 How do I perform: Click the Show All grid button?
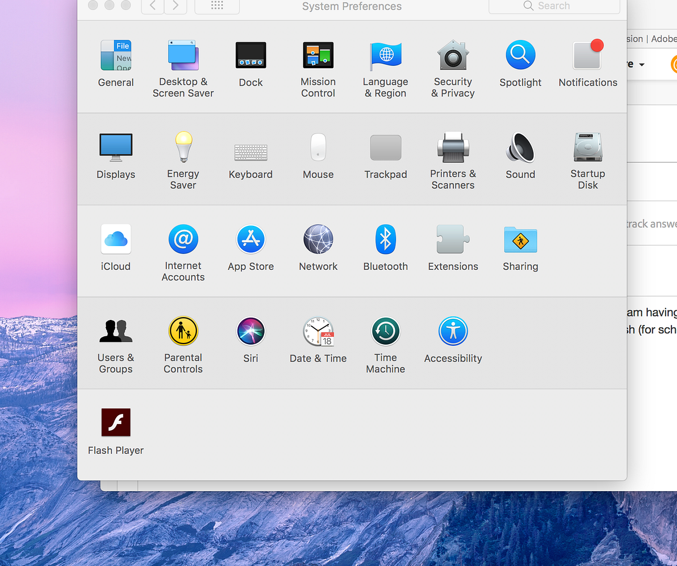[x=217, y=6]
